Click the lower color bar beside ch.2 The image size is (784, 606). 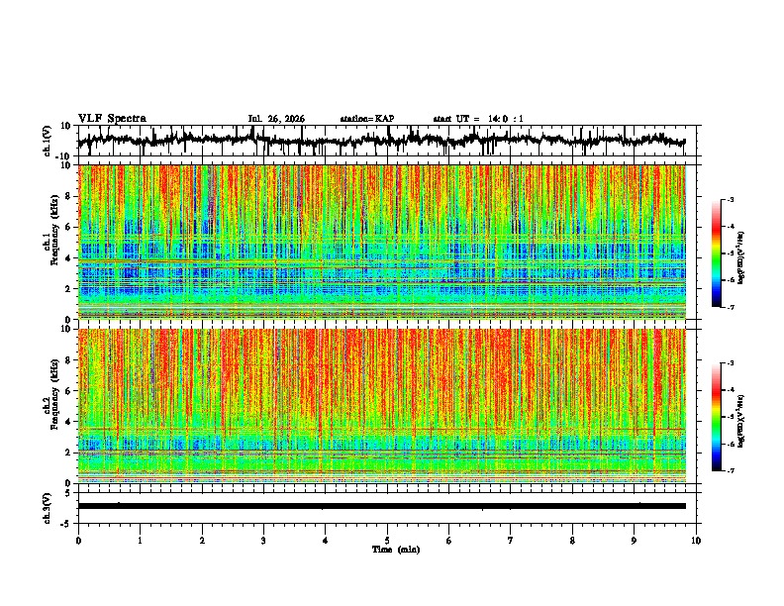point(717,417)
